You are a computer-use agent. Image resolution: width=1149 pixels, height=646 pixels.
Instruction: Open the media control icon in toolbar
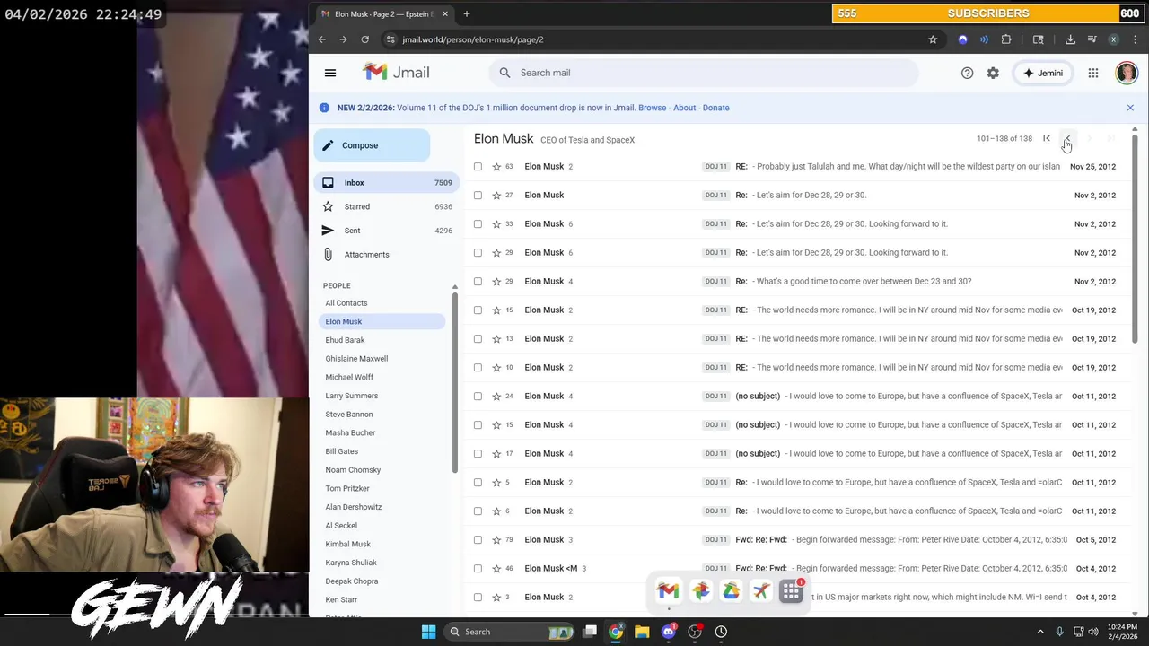(x=1092, y=39)
